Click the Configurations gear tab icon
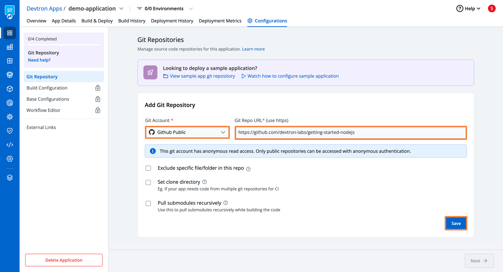Viewport: 503px width, 272px height. tap(250, 21)
